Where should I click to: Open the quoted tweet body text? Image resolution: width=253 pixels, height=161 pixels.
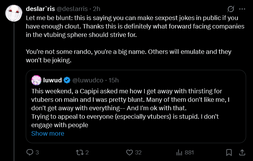(x=130, y=108)
